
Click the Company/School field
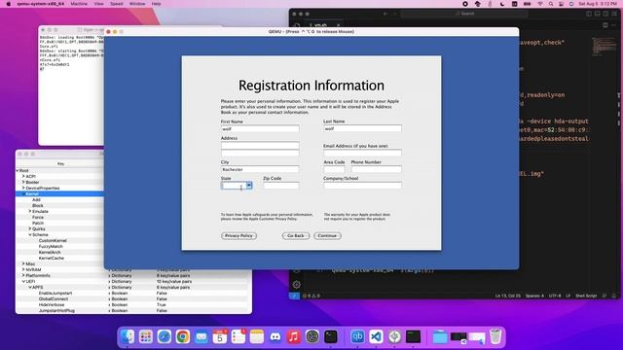tap(362, 186)
